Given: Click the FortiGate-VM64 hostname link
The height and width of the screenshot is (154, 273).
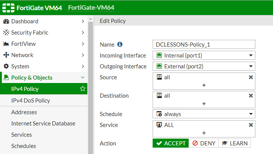Looking at the screenshot, I should point(91,8).
